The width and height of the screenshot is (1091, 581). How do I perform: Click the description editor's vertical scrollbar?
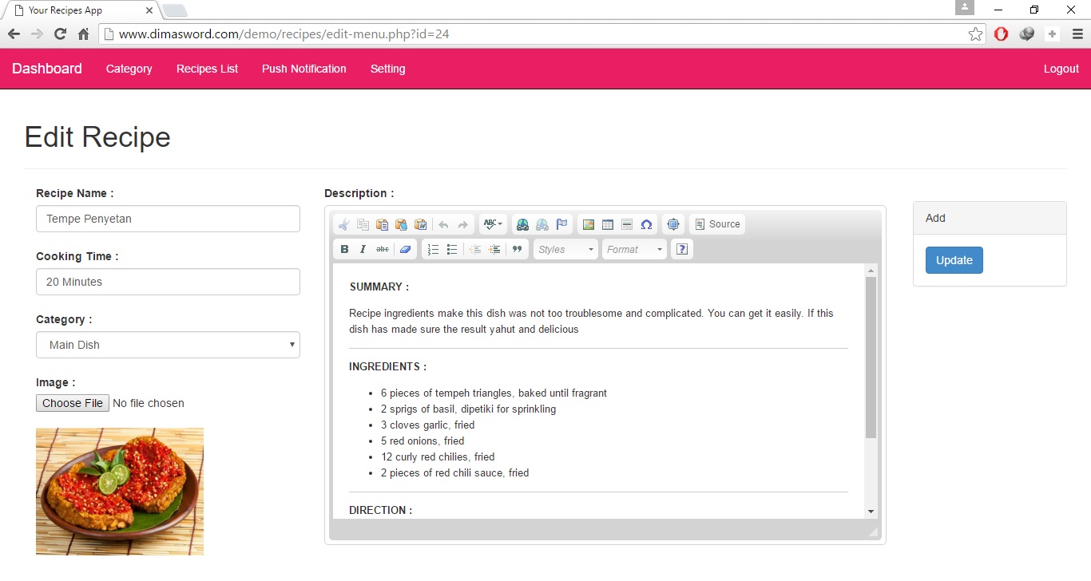(x=871, y=358)
